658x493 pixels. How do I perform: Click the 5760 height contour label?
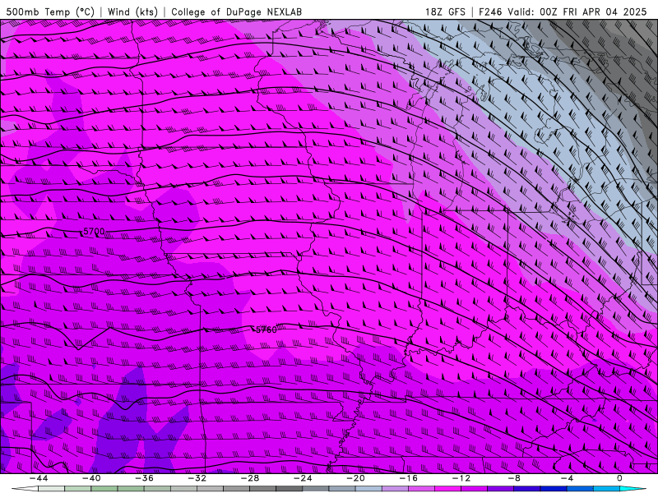pyautogui.click(x=266, y=329)
